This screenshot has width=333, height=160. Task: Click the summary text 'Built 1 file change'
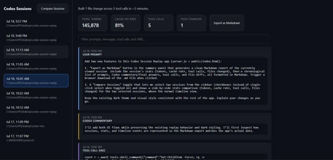(x=113, y=9)
